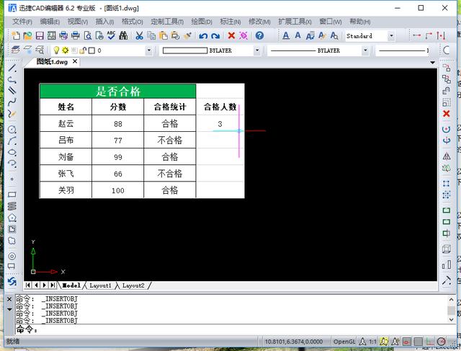Open the layer manager stack icon
This screenshot has width=461, height=351.
click(x=16, y=50)
